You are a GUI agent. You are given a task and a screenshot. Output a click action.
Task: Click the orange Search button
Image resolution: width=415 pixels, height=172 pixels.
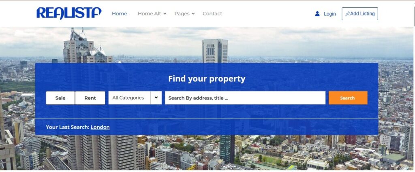coord(348,98)
